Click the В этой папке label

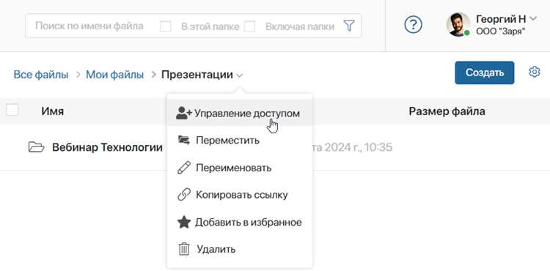pyautogui.click(x=210, y=26)
